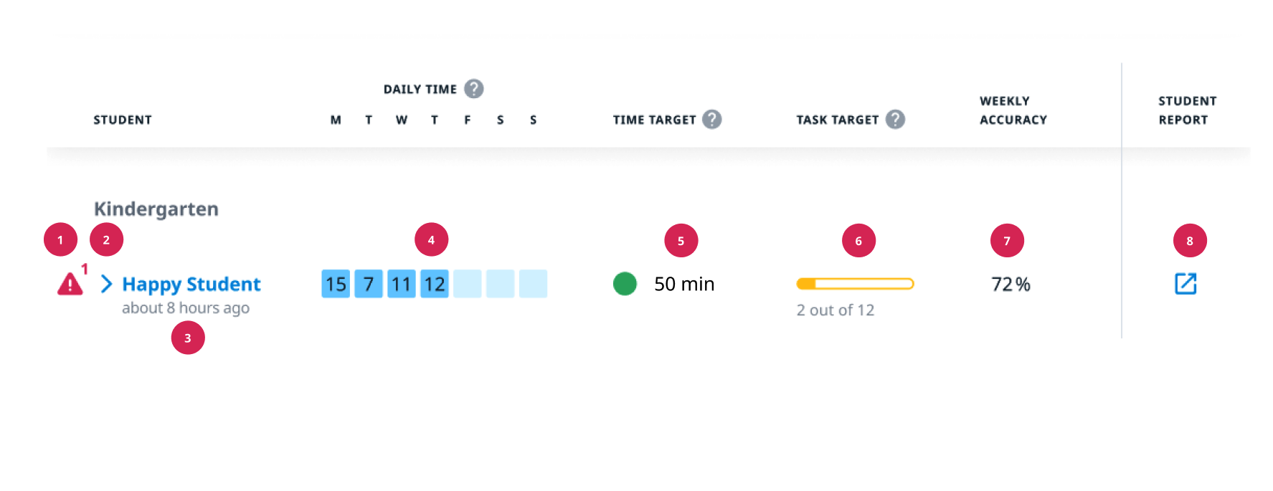This screenshot has height=491, width=1273.
Task: Click the Time Target help icon
Action: (x=711, y=120)
